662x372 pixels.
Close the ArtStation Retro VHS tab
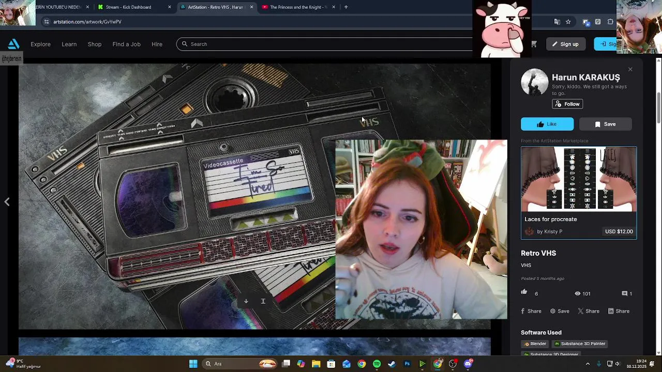pyautogui.click(x=252, y=7)
